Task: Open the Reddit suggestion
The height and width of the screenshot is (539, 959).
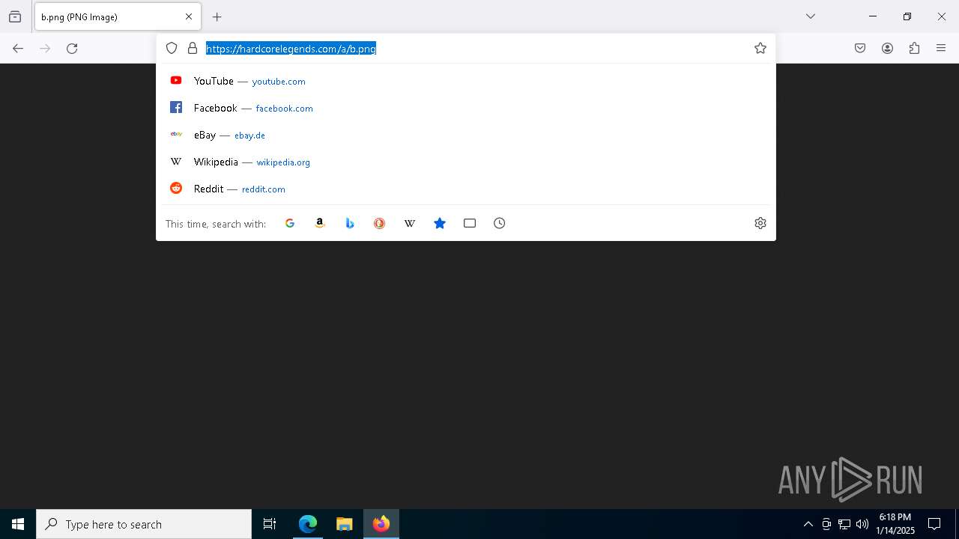Action: click(466, 189)
